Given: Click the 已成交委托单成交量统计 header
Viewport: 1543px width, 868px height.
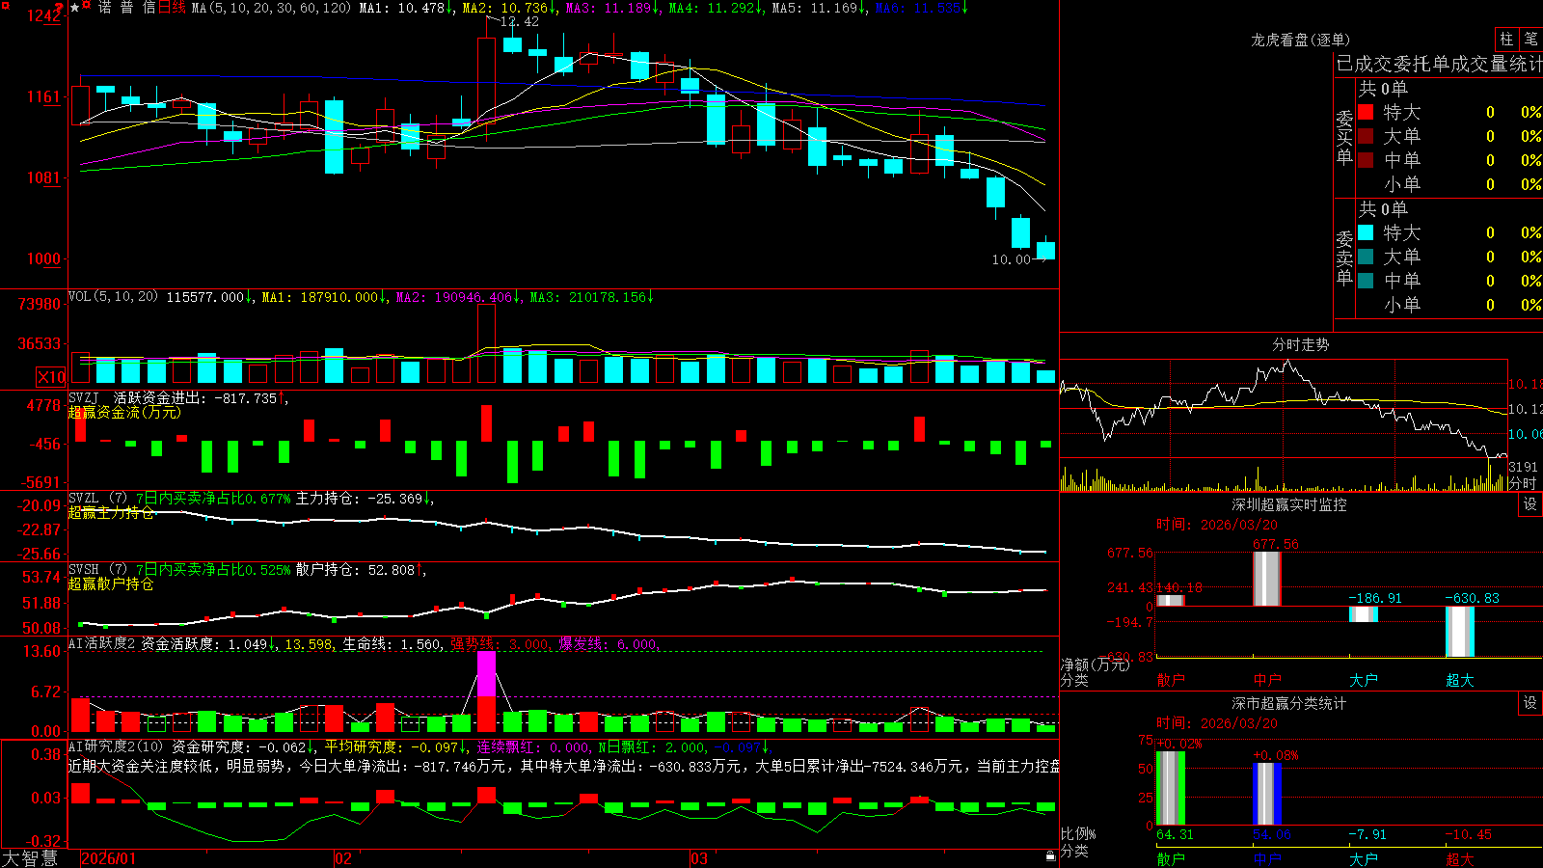Looking at the screenshot, I should coord(1439,64).
